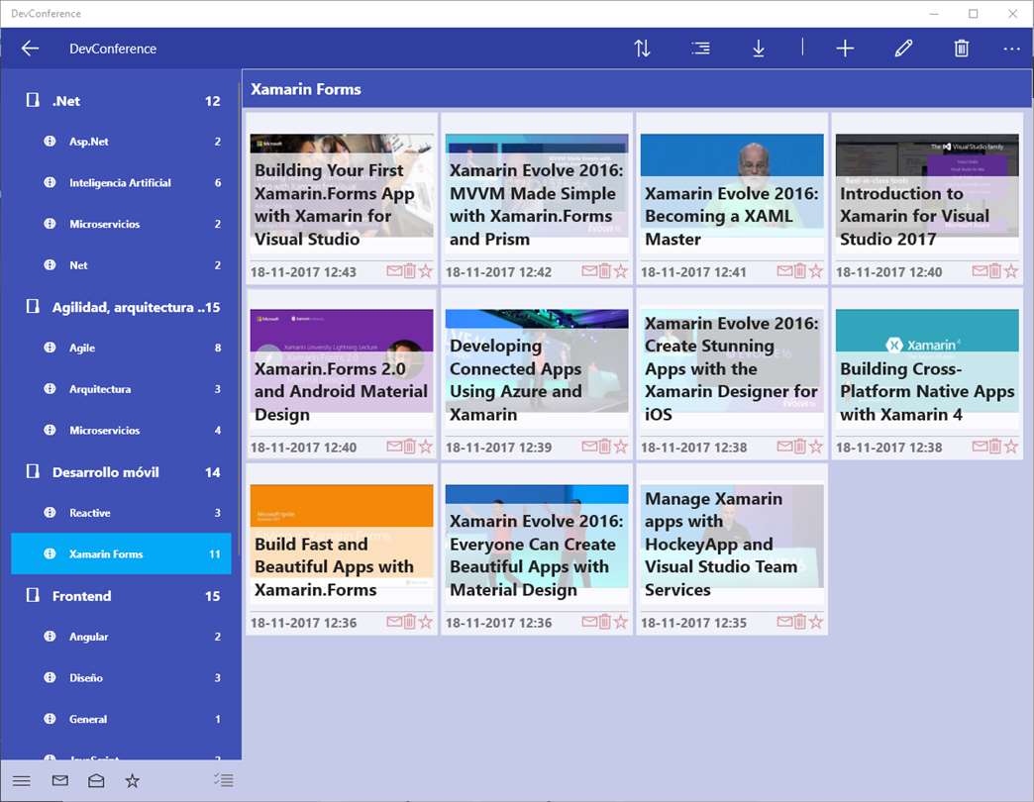Mark 'Building Your First Xamarin.Forms App' as read
Image resolution: width=1034 pixels, height=802 pixels.
[x=394, y=271]
